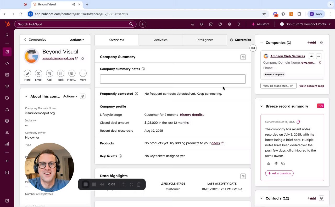Switch to the Activities tab
The width and height of the screenshot is (335, 207).
point(161,40)
